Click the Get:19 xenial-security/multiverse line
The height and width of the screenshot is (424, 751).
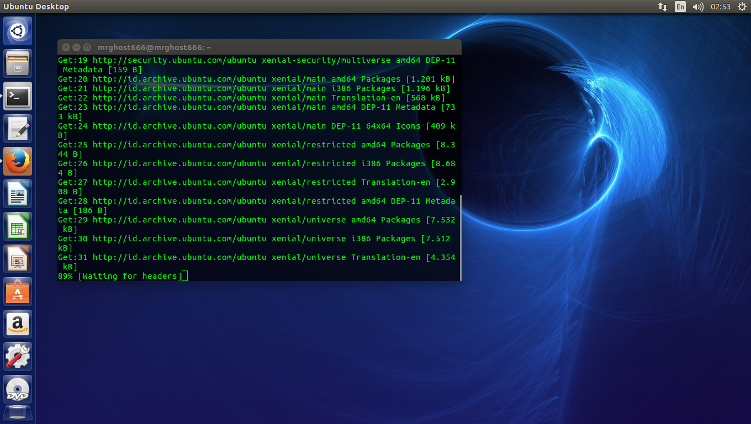click(257, 65)
